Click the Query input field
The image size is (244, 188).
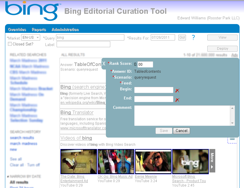90,38
